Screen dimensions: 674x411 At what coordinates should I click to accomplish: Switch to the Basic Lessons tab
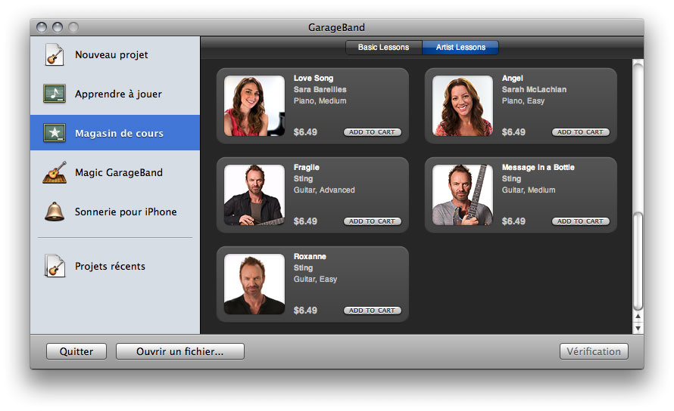[384, 47]
